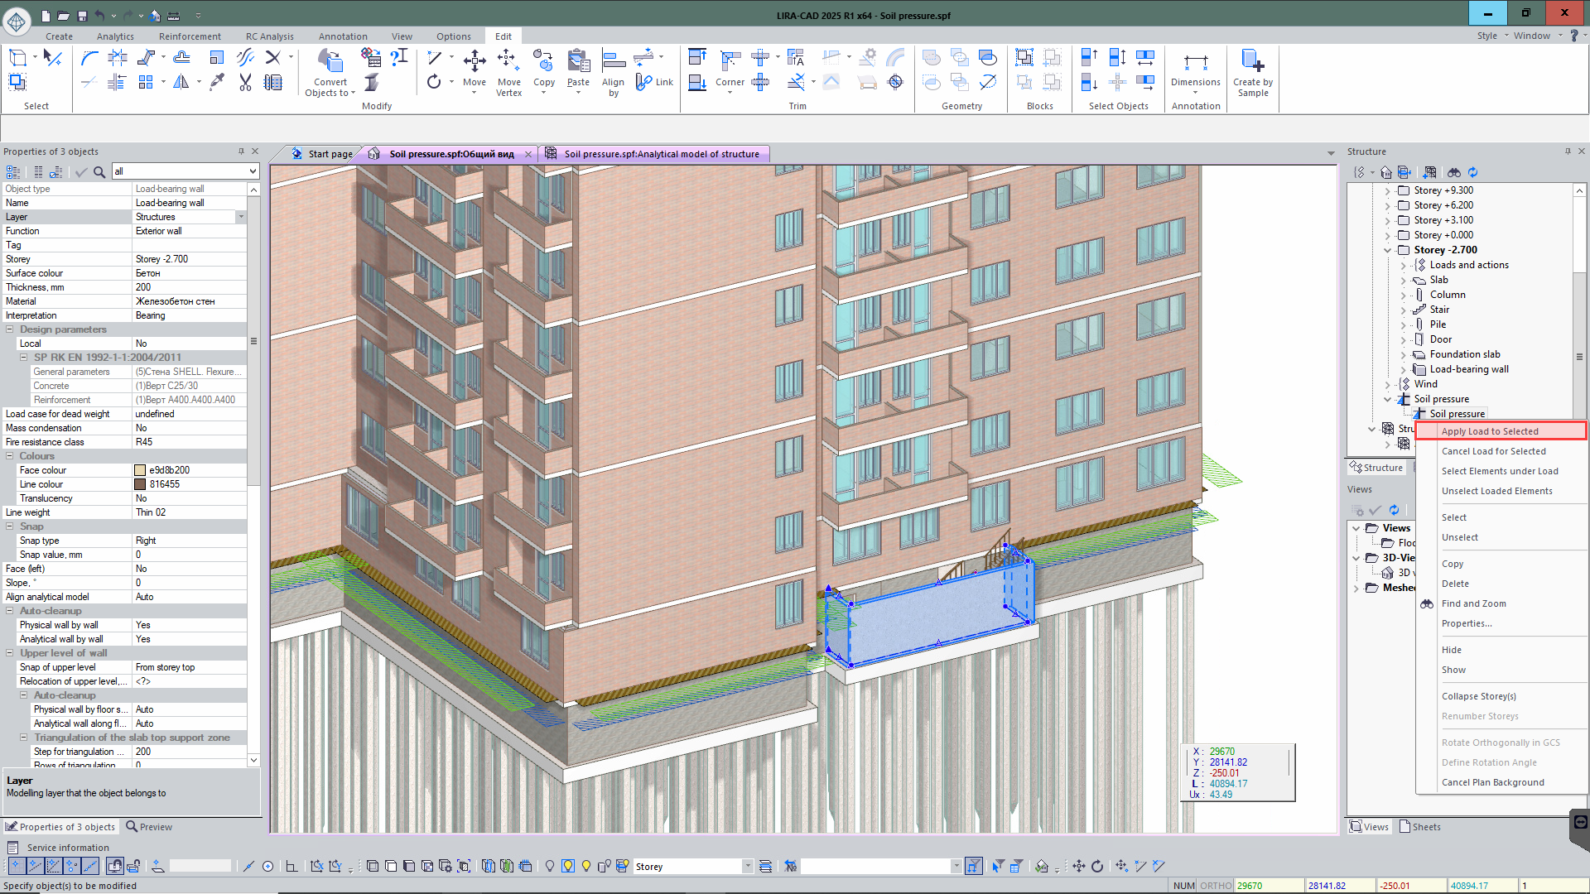The height and width of the screenshot is (894, 1590).
Task: Click the Face colour swatch e9d8b200
Action: (x=140, y=470)
